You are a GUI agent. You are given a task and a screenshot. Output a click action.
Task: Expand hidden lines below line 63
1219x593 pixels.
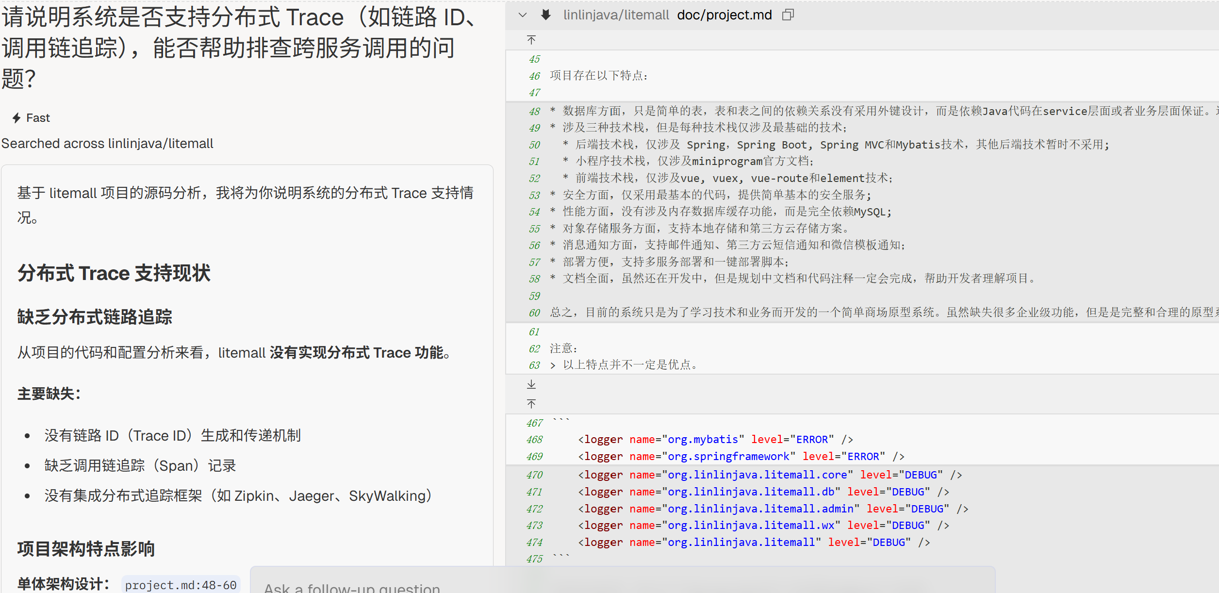[x=531, y=384]
